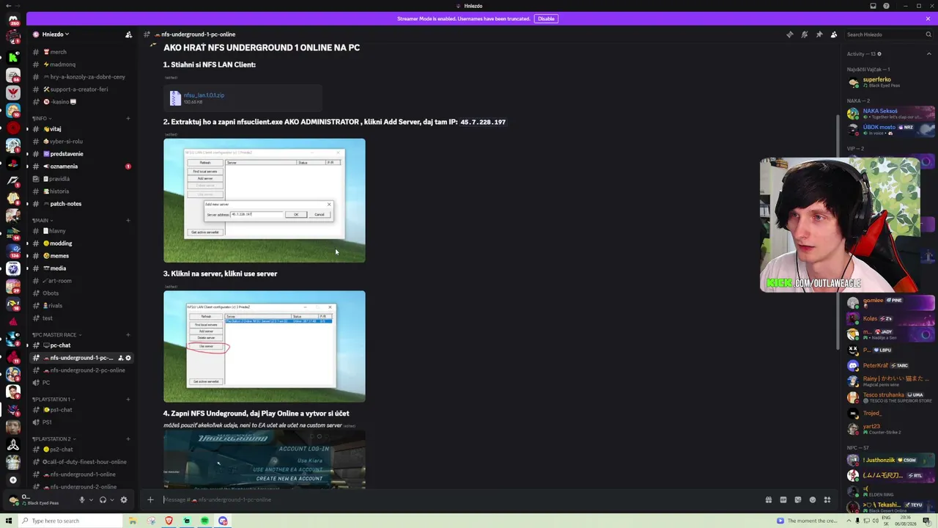Screen dimensions: 938x528
Task: Create invite for nfs-underground-1-pc-online channel
Action: [120, 358]
